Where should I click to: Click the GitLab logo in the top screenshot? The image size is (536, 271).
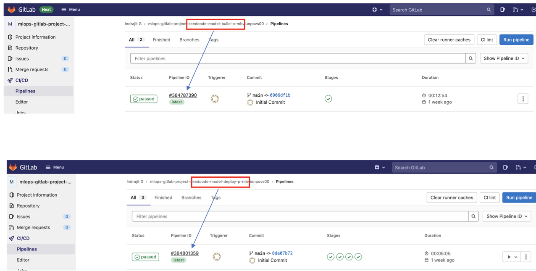coord(22,9)
